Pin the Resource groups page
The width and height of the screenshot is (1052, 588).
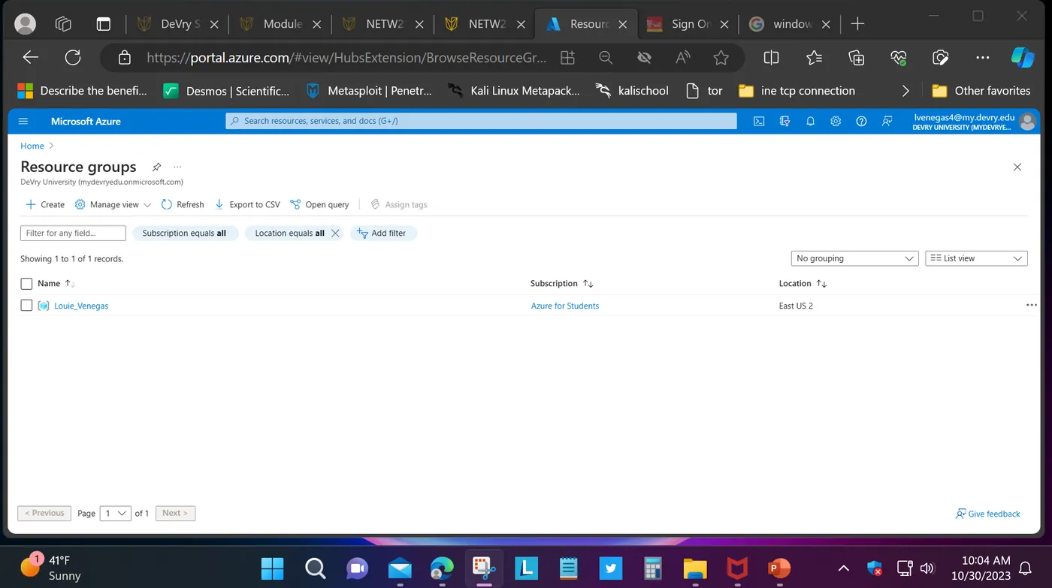pyautogui.click(x=156, y=167)
